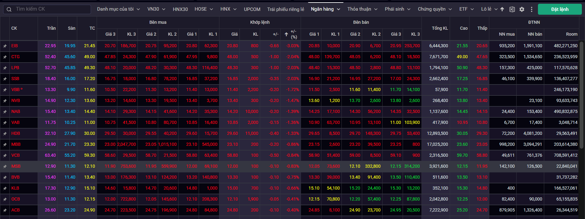Toggle pin on the HDB row
This screenshot has width=585, height=219.
pyautogui.click(x=5, y=134)
